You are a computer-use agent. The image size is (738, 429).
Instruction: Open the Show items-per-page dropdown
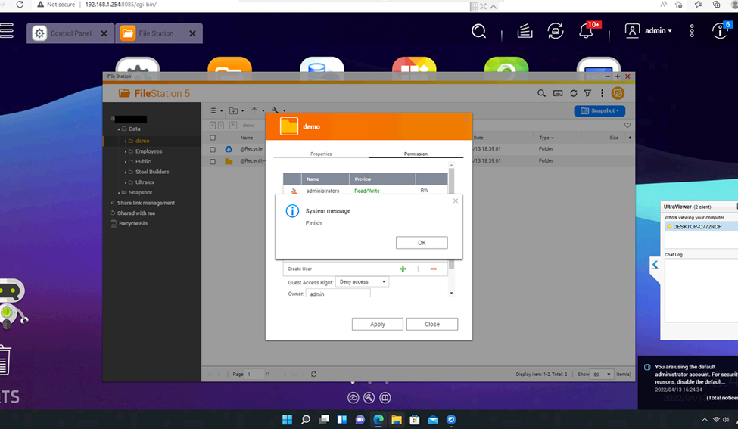click(x=602, y=375)
